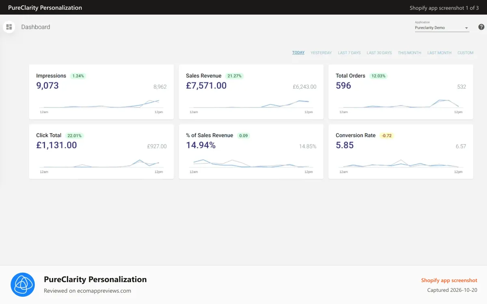Screen dimensions: 487x304
Task: Click the 9,073 impressions value
Action: [x=47, y=86]
